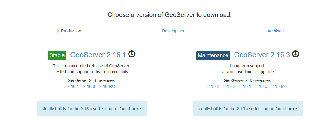Click the 'Long term support,' text
Image resolution: width=335 pixels, height=130 pixels.
(248, 66)
